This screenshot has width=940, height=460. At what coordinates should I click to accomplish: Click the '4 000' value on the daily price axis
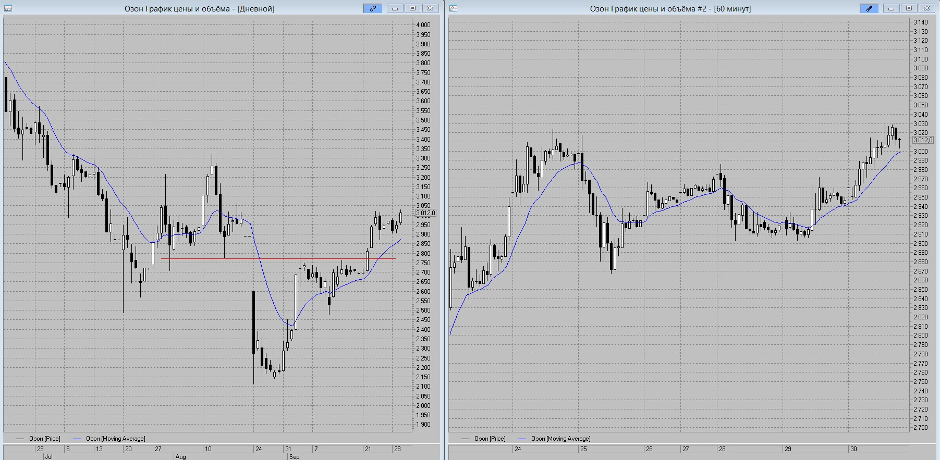click(x=423, y=25)
